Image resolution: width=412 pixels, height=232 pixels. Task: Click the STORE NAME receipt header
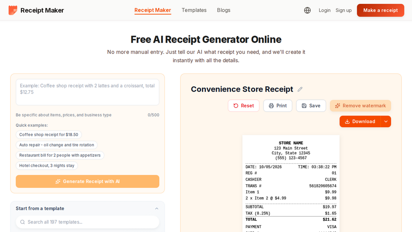click(x=291, y=143)
